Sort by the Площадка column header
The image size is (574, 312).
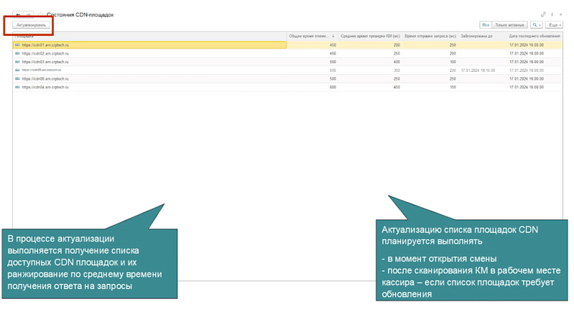click(149, 36)
